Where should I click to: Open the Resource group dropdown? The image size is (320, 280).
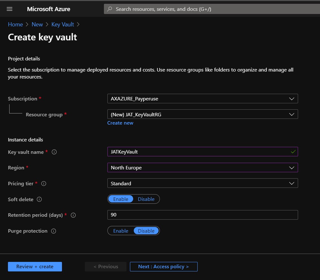[203, 114]
